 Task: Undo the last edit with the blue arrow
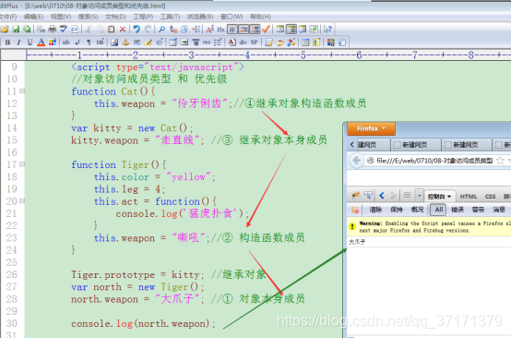137,29
